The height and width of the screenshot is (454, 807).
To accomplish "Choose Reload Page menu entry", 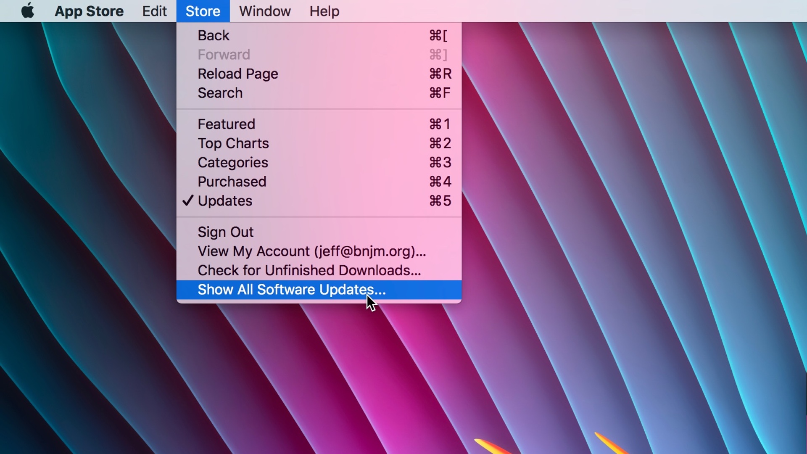I will 238,74.
